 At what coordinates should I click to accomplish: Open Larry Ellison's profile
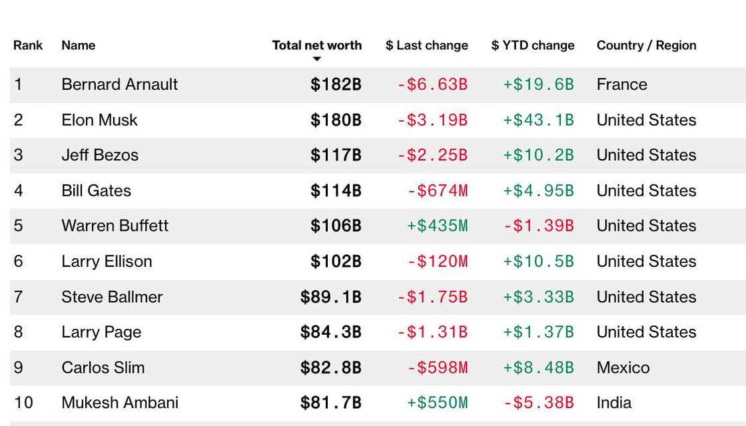click(x=107, y=261)
